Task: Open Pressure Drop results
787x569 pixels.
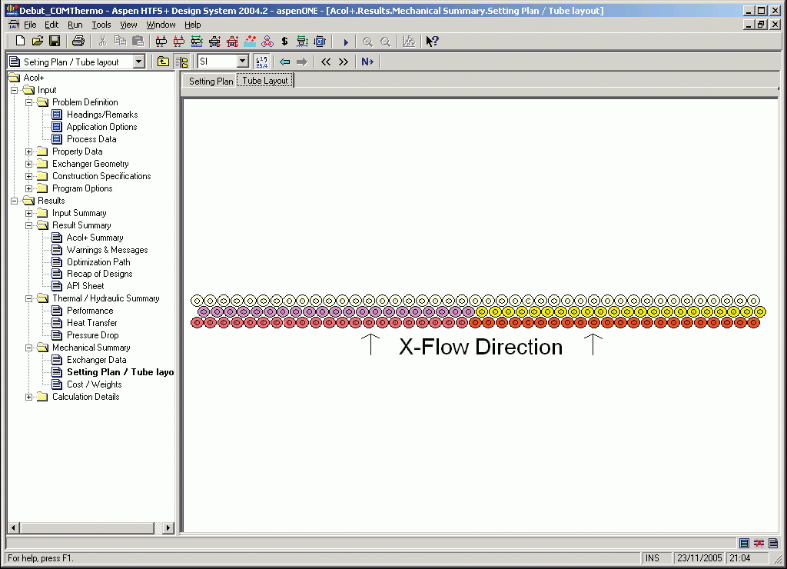Action: [x=93, y=335]
